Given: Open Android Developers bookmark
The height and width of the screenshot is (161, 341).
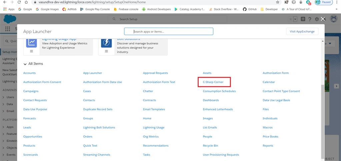Looking at the screenshot, I should click(156, 9).
